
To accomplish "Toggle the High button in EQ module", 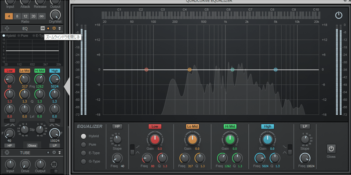I will coord(54,71).
